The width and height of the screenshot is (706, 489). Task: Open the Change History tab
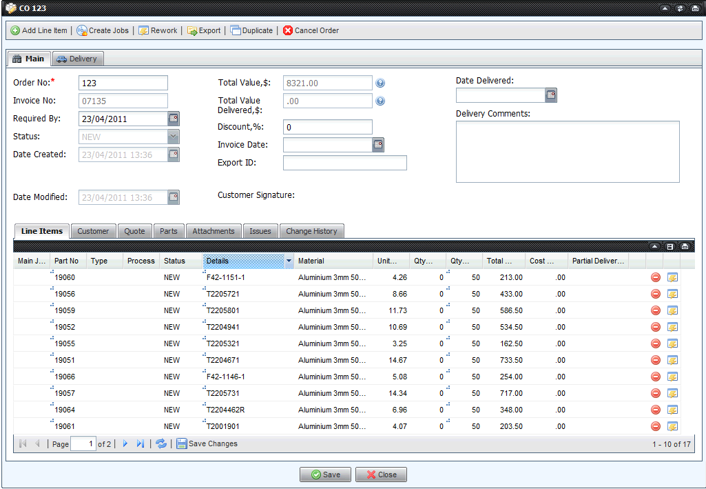(x=311, y=231)
